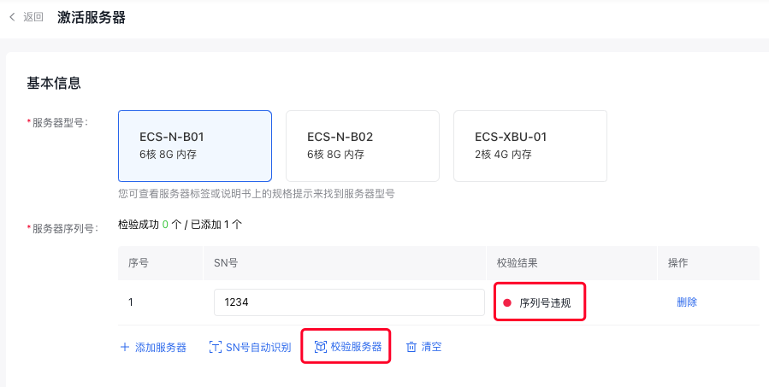
Task: Click the 操作 column header
Action: (x=677, y=263)
